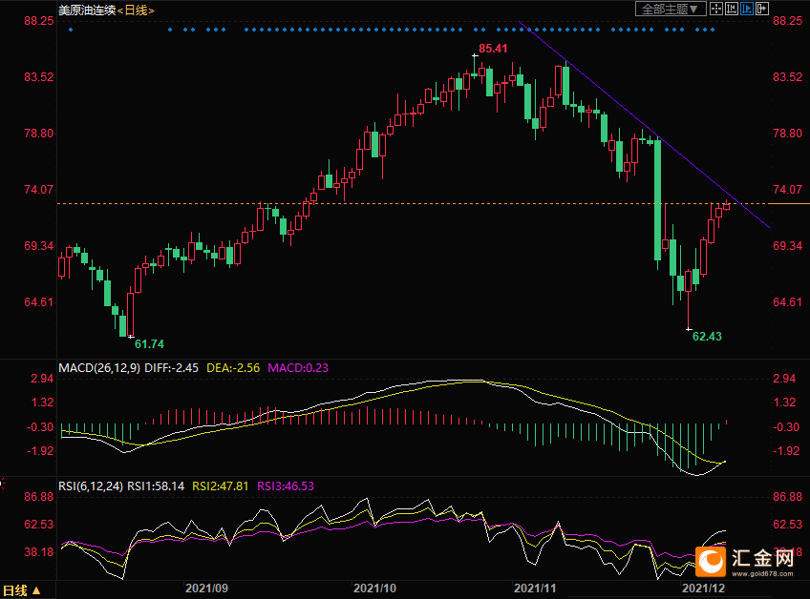Click the interval range measurement icon
The height and width of the screenshot is (599, 810).
[x=733, y=9]
